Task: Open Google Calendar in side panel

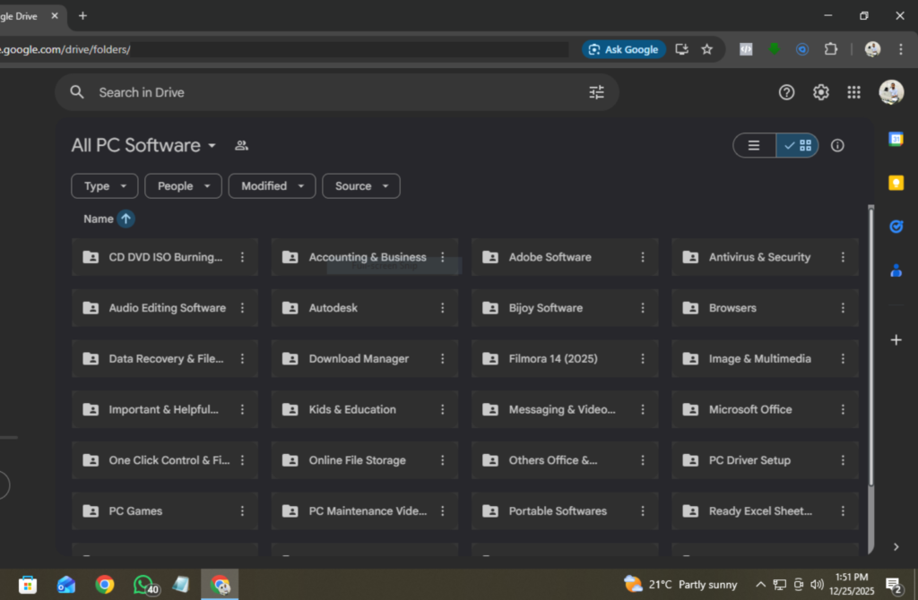Action: click(x=895, y=139)
